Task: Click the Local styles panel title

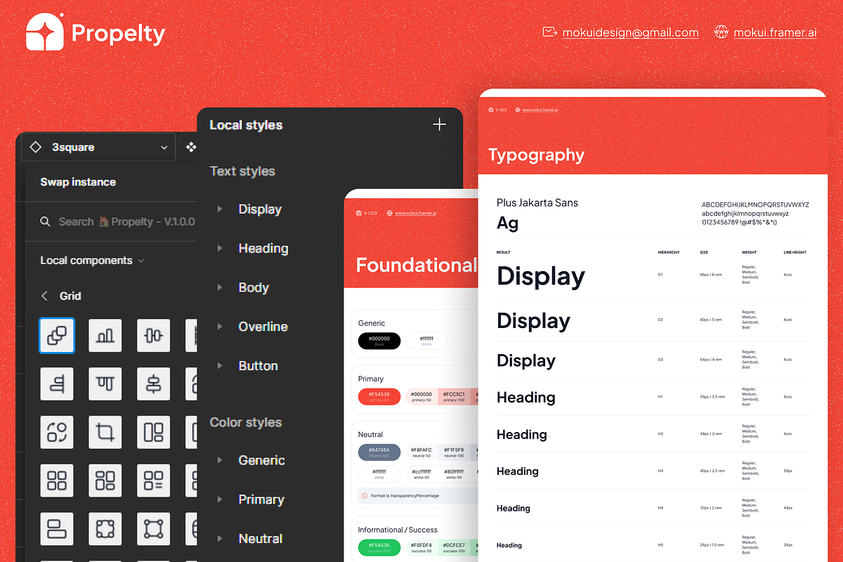Action: pyautogui.click(x=246, y=125)
